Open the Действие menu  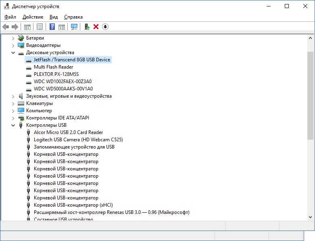point(33,17)
